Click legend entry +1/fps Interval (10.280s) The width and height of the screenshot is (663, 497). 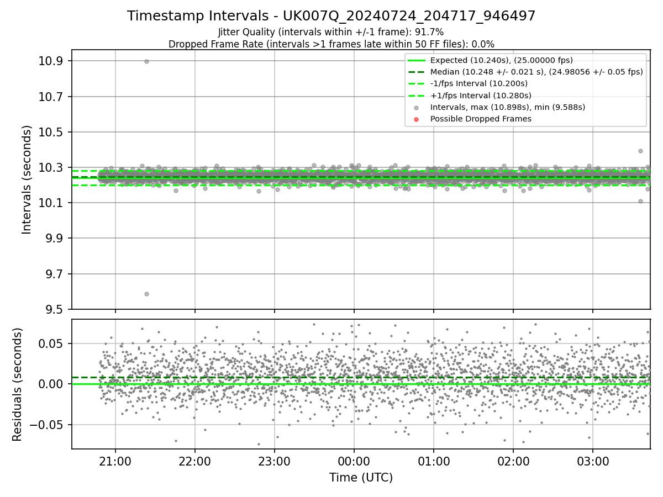481,96
